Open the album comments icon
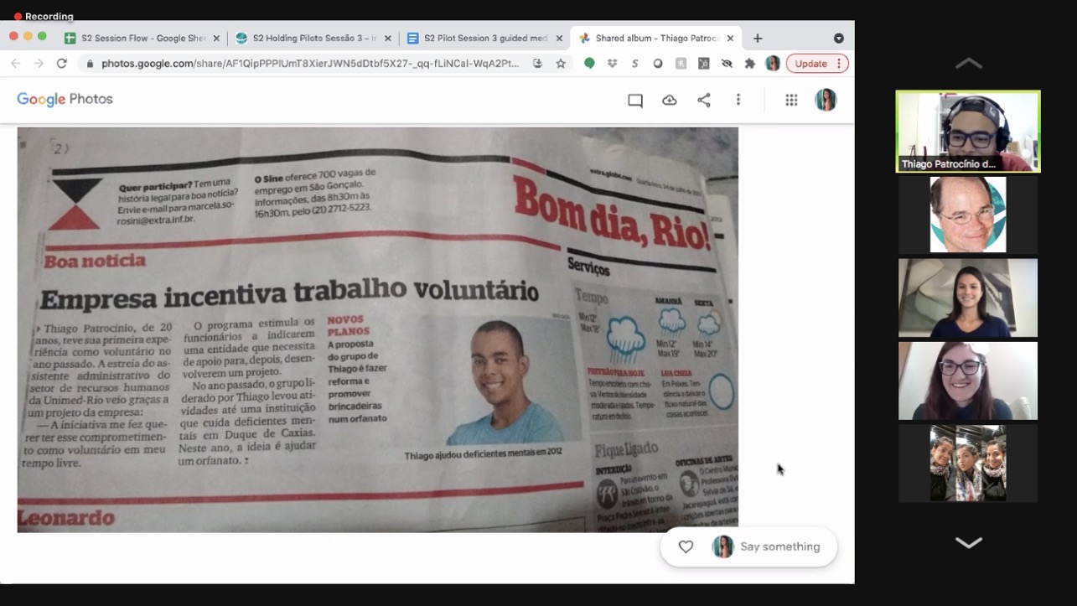This screenshot has width=1077, height=606. tap(635, 101)
